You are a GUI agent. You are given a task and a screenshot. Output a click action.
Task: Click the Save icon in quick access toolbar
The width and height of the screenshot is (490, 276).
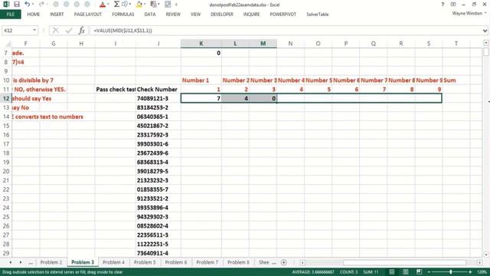pyautogui.click(x=17, y=5)
